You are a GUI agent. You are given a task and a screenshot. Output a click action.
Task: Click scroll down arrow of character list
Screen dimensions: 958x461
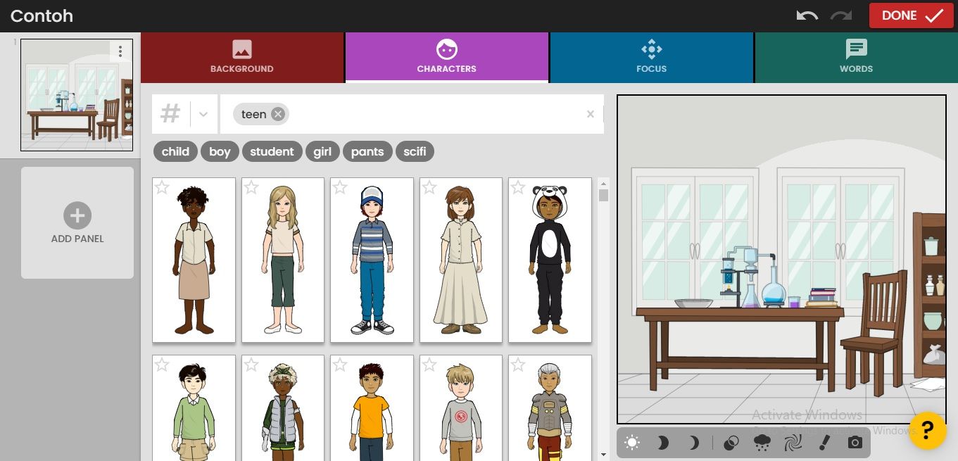[x=603, y=455]
